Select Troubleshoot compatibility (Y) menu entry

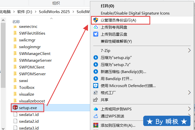(116, 41)
